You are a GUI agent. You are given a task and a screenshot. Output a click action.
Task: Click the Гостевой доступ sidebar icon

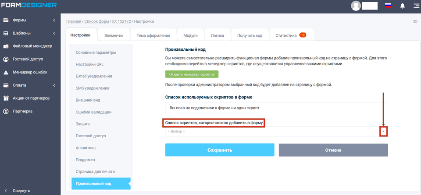[x=6, y=59]
